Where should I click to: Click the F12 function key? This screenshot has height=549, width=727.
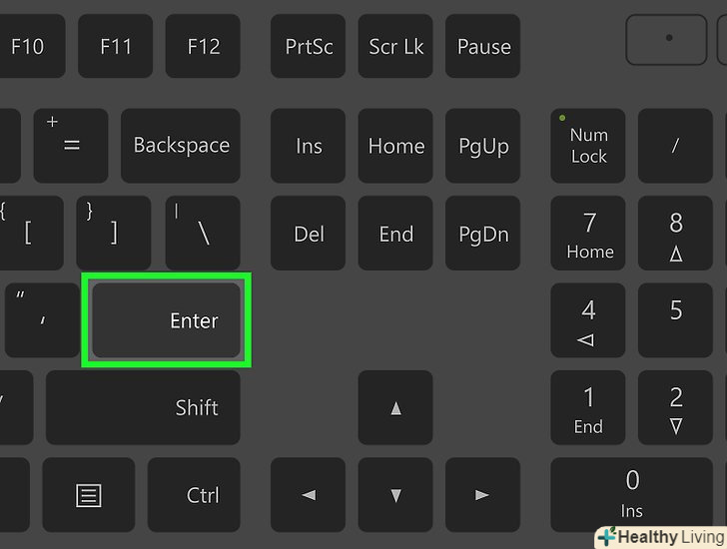coord(203,46)
